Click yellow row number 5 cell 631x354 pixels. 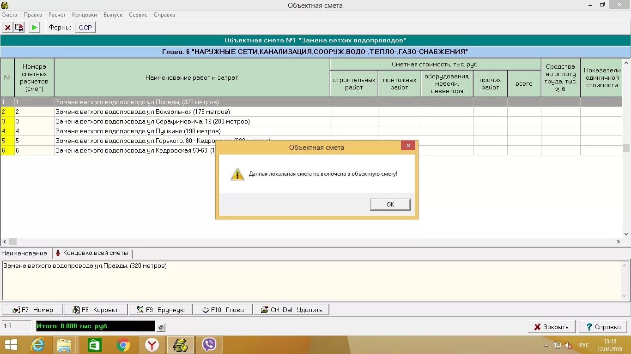[7, 141]
